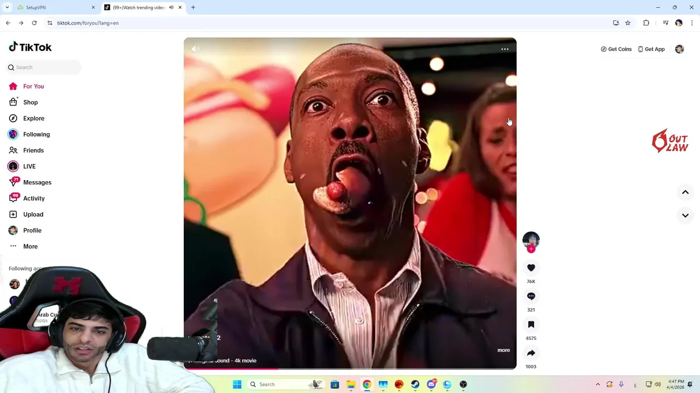
Task: Open the video creator's avatar
Action: tap(531, 240)
